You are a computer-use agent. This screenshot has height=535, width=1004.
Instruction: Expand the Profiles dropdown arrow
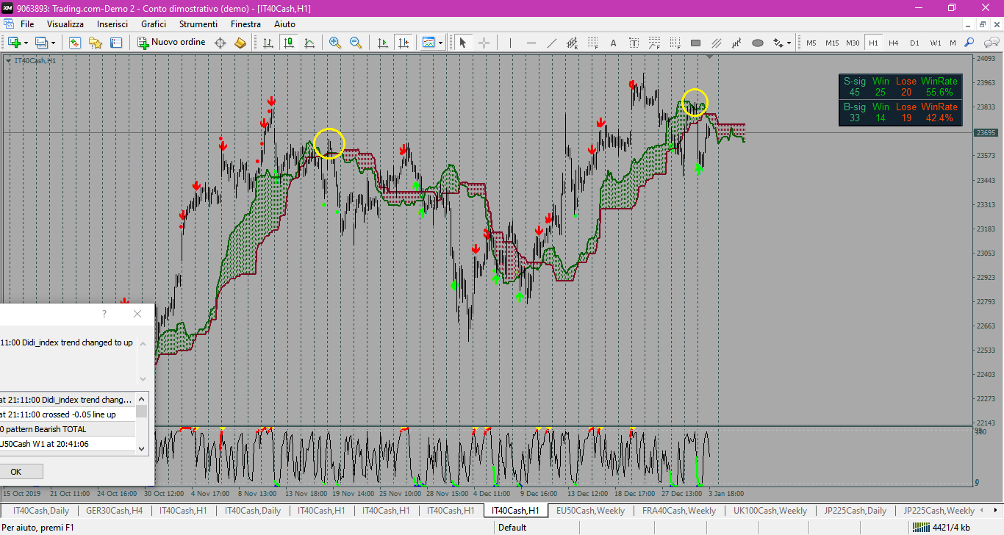coord(54,43)
